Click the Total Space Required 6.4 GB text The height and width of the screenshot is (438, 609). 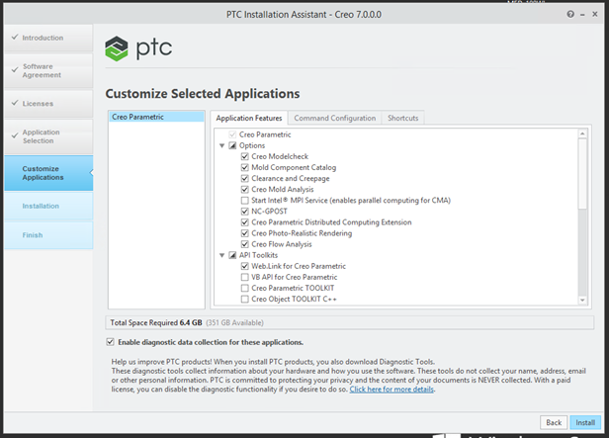click(x=156, y=322)
